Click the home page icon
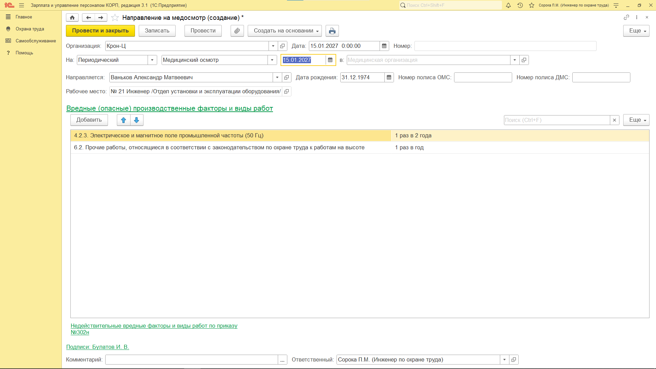Image resolution: width=656 pixels, height=369 pixels. [72, 17]
